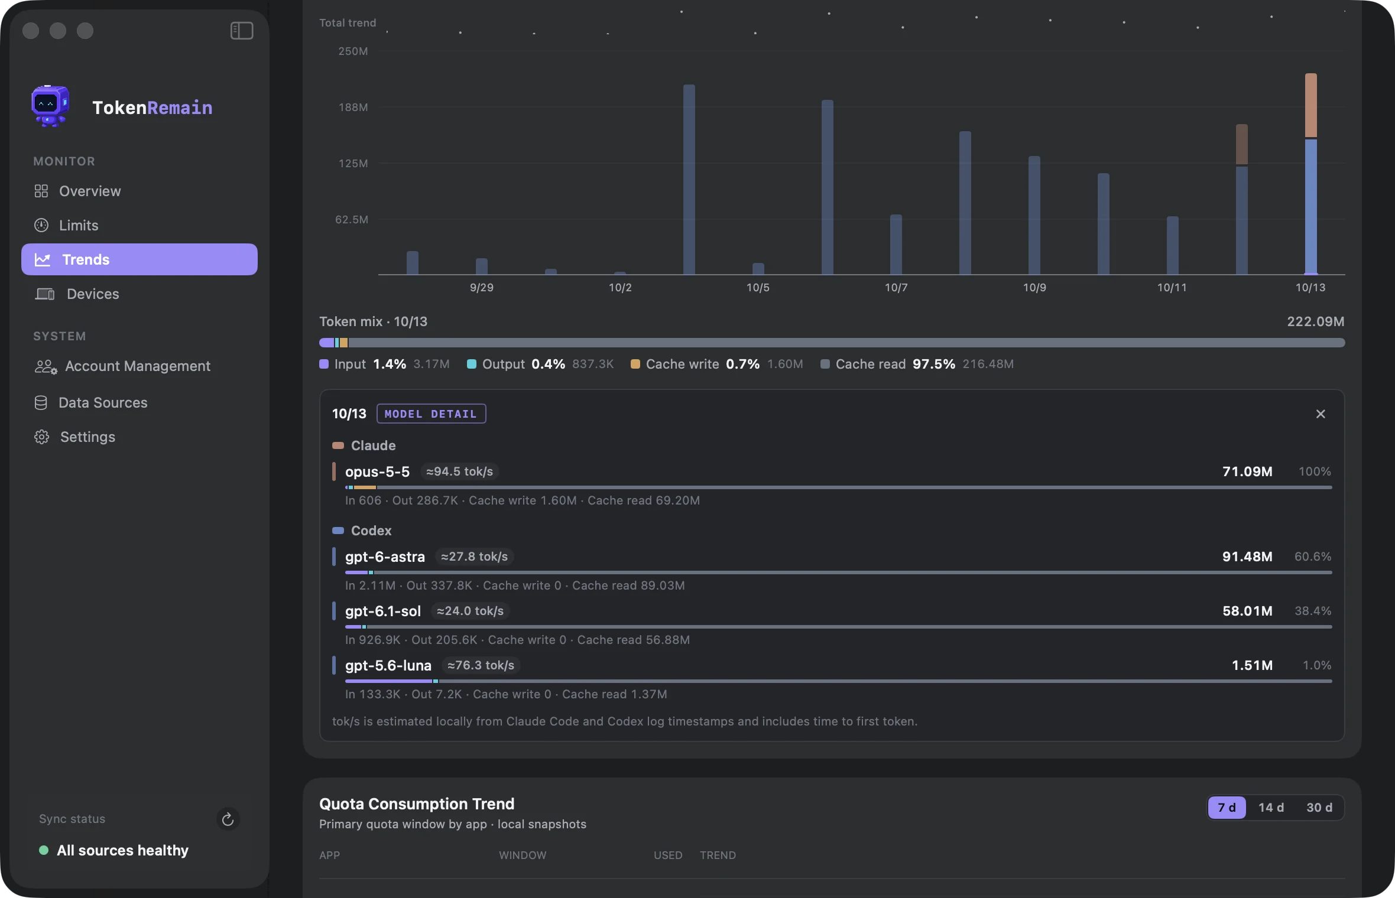The height and width of the screenshot is (898, 1395).
Task: Click the Trends chart icon
Action: [43, 259]
